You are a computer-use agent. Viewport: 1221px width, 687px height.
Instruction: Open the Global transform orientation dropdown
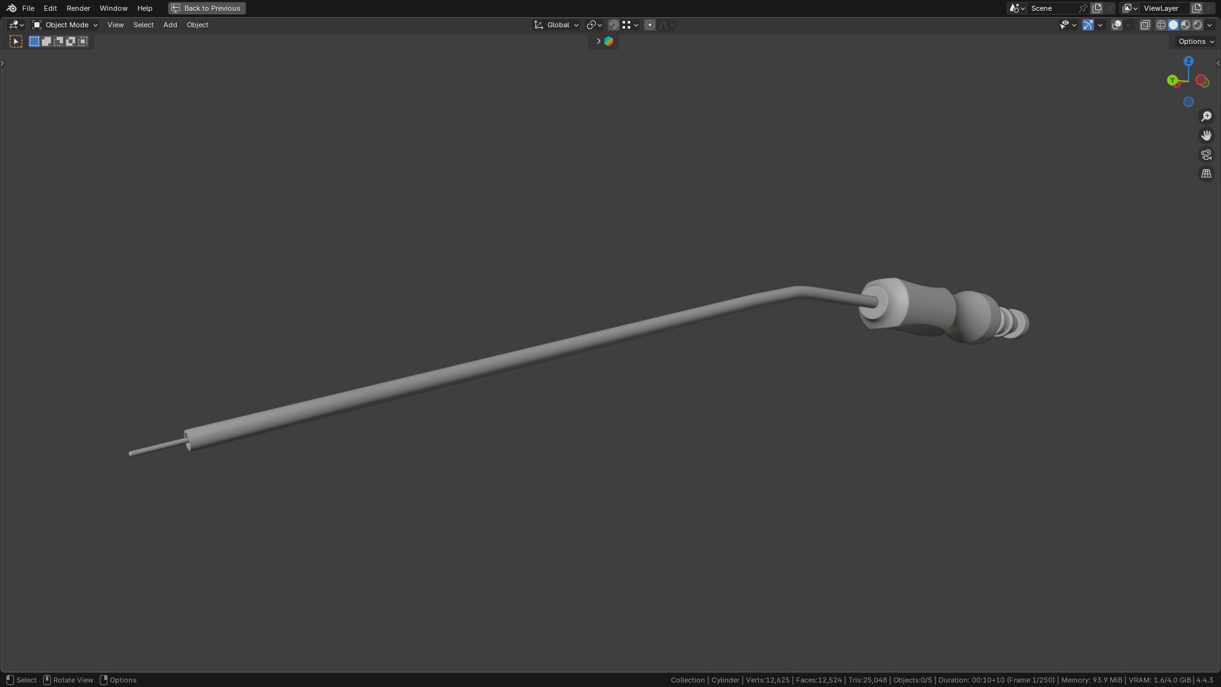point(556,25)
